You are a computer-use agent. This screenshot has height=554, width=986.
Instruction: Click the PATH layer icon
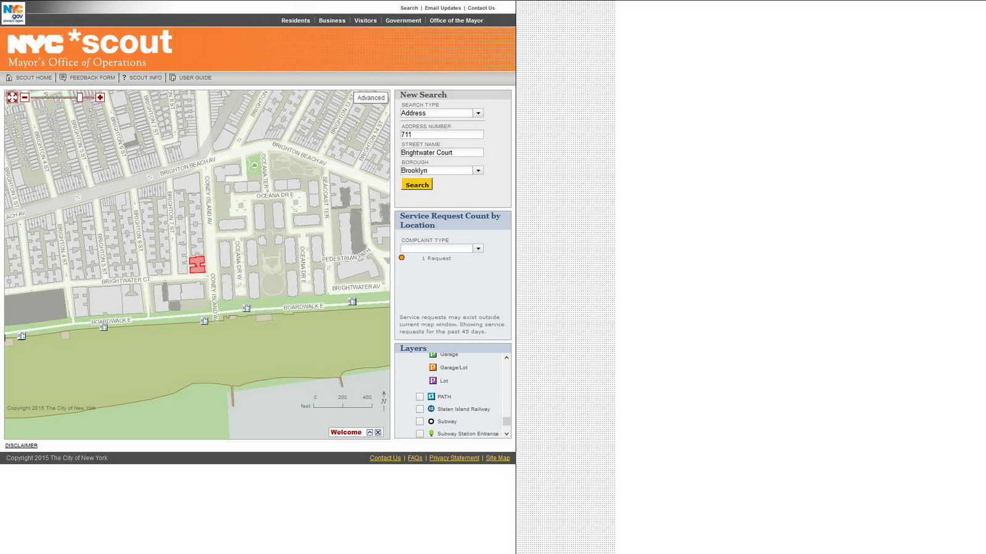[431, 396]
